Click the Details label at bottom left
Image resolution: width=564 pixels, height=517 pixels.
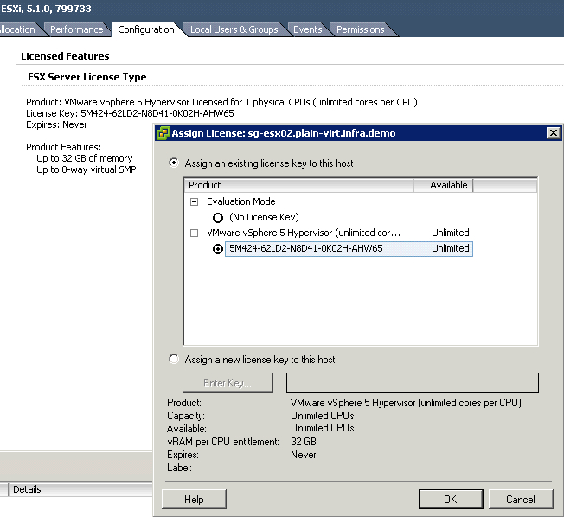(x=27, y=489)
